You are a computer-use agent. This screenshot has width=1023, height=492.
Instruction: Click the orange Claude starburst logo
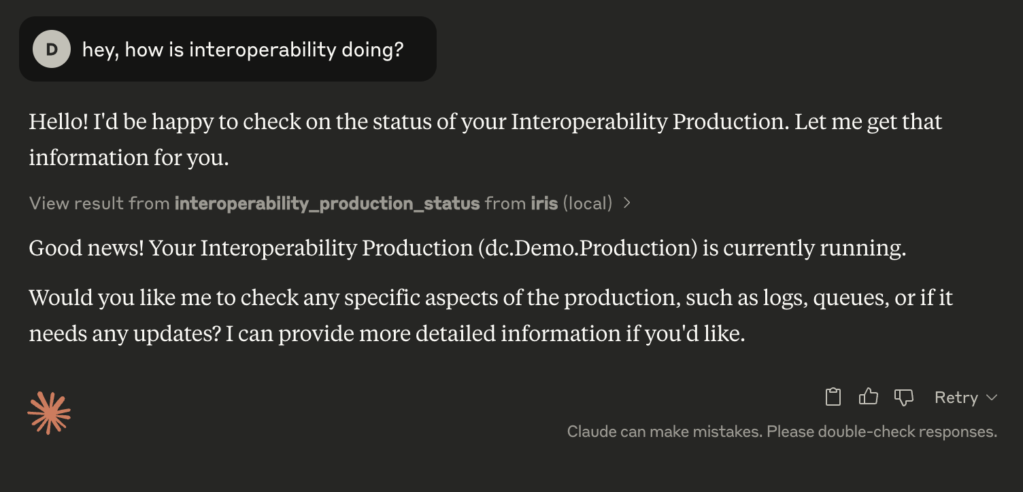click(49, 413)
